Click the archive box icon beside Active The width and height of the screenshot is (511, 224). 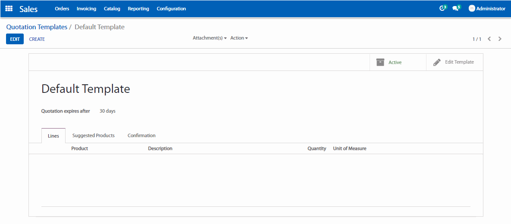(380, 62)
